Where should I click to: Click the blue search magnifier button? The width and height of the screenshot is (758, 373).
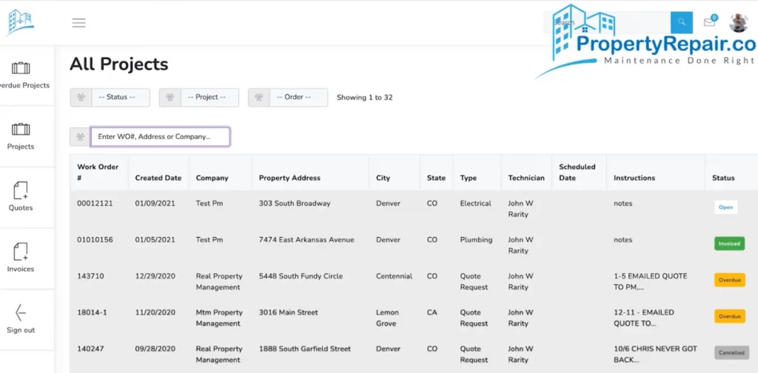click(682, 22)
